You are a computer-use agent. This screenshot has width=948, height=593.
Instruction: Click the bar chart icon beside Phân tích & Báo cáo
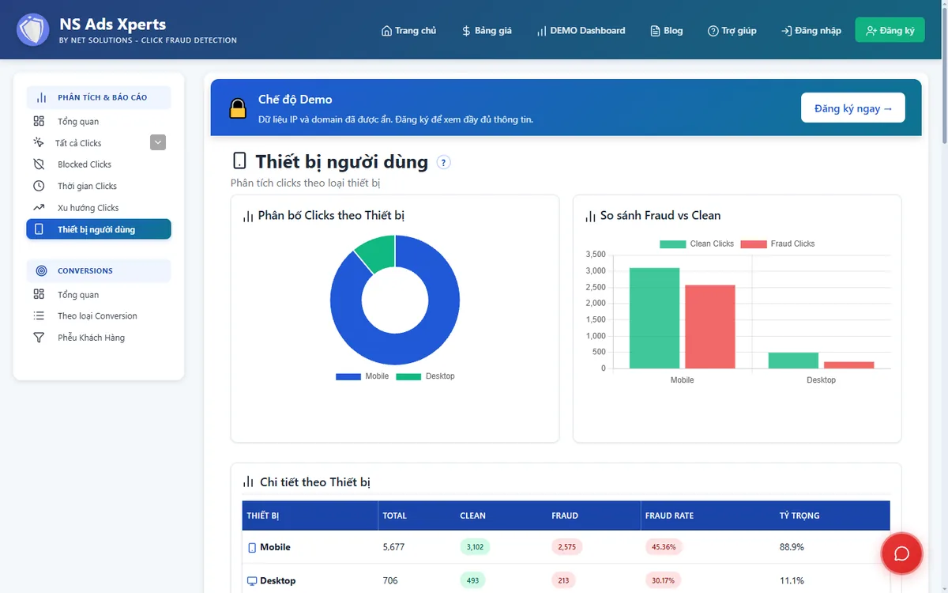pyautogui.click(x=42, y=97)
